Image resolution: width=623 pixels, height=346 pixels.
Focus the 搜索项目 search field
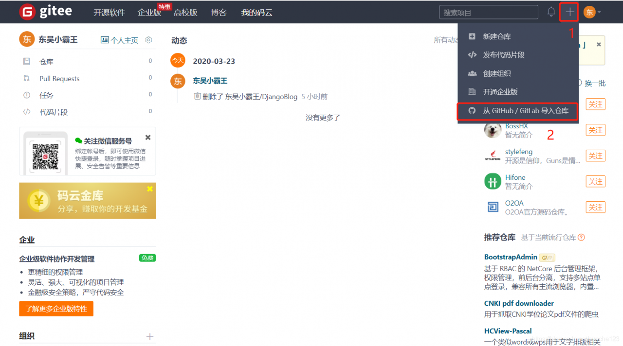click(x=489, y=12)
